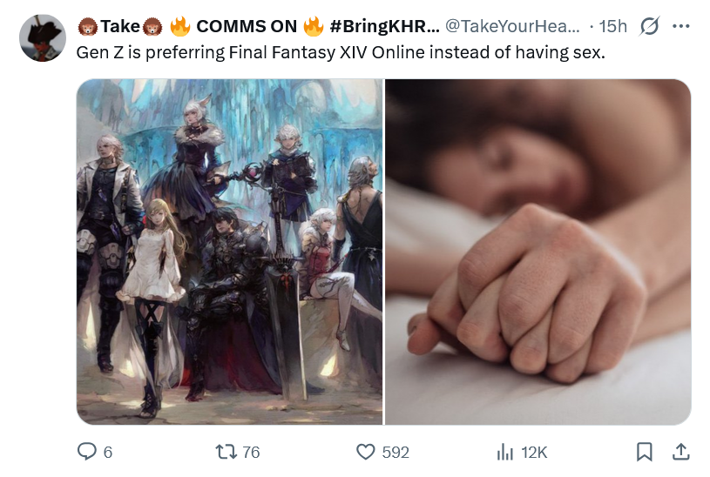This screenshot has width=710, height=477.
Task: Click the 592 likes count
Action: point(396,452)
